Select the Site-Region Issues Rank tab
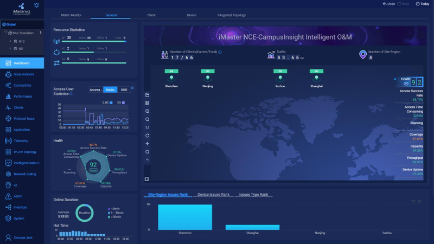The image size is (434, 244). pyautogui.click(x=168, y=195)
